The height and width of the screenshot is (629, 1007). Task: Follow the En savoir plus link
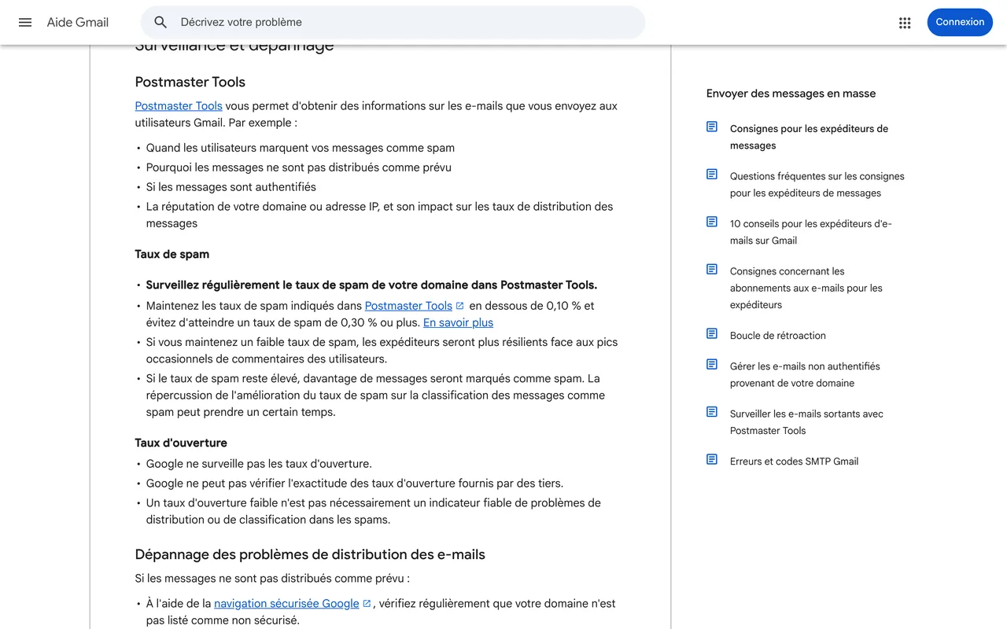[458, 322]
